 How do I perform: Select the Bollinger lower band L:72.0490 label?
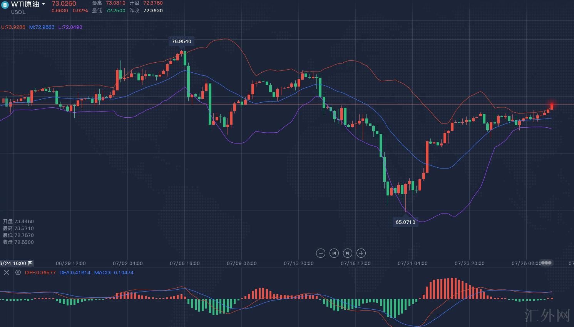(x=70, y=27)
